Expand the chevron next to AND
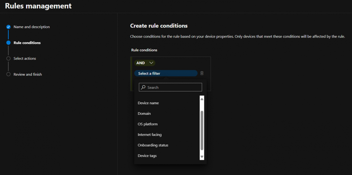The image size is (352, 175). point(152,63)
